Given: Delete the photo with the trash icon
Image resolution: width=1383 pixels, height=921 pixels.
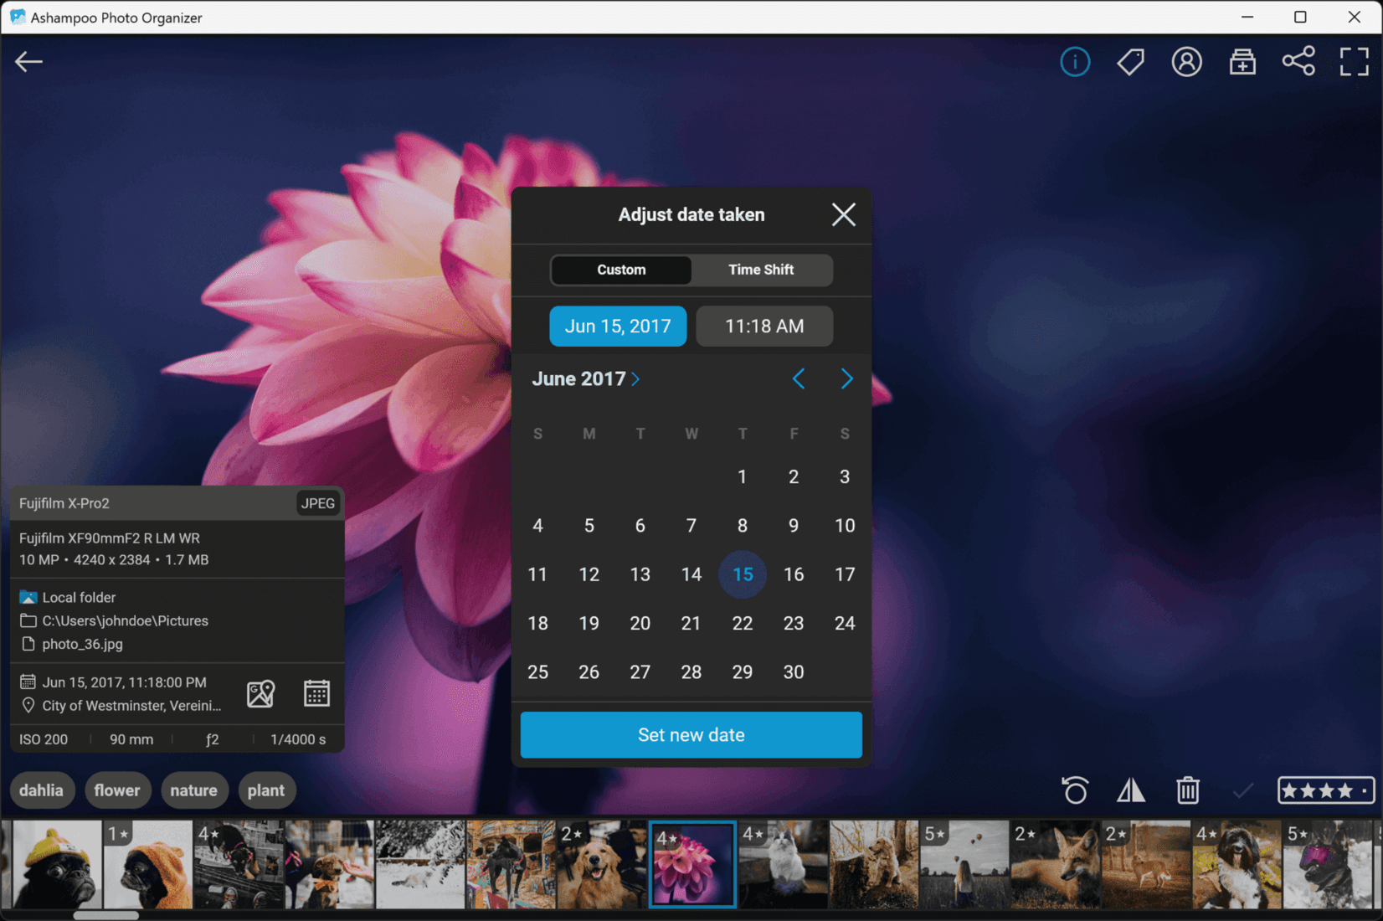Looking at the screenshot, I should coord(1187,790).
